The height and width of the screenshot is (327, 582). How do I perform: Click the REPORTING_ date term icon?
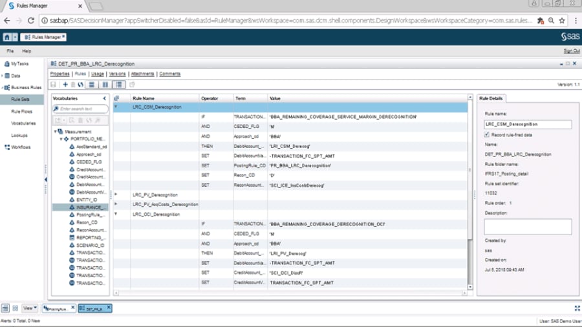pyautogui.click(x=72, y=238)
